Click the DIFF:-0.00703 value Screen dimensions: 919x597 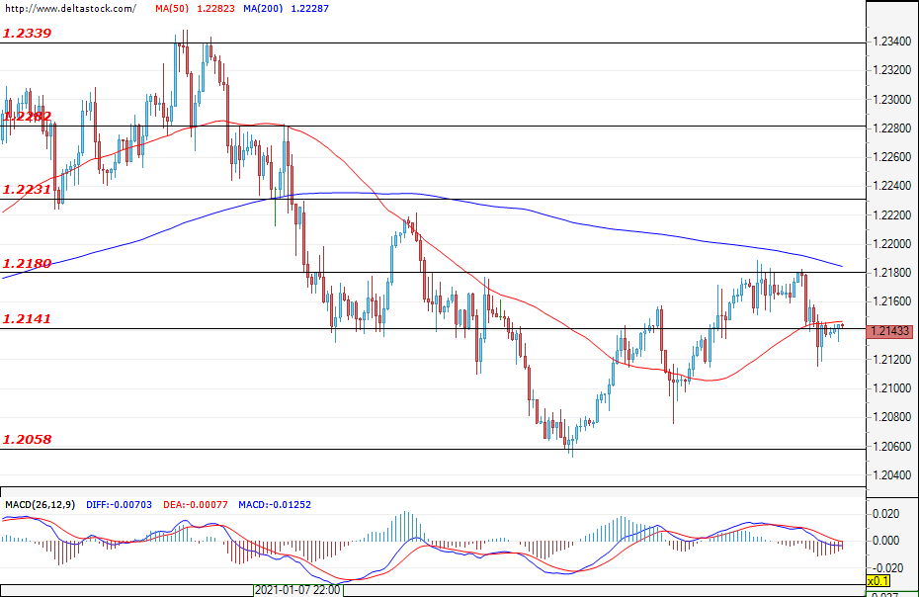[119, 505]
